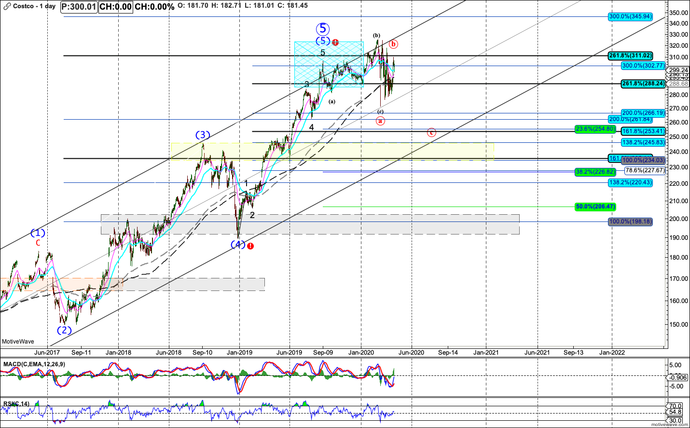Select the black (a) wave label
The width and height of the screenshot is (690, 428).
(332, 101)
